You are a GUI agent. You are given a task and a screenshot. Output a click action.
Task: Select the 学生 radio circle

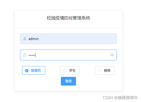pos(65,71)
